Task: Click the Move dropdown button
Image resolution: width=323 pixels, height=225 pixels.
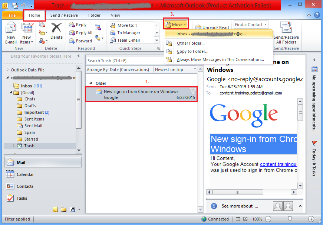Action: (x=176, y=25)
